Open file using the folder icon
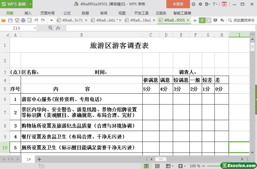Viewport: 257px width, 169px height. coord(4,20)
